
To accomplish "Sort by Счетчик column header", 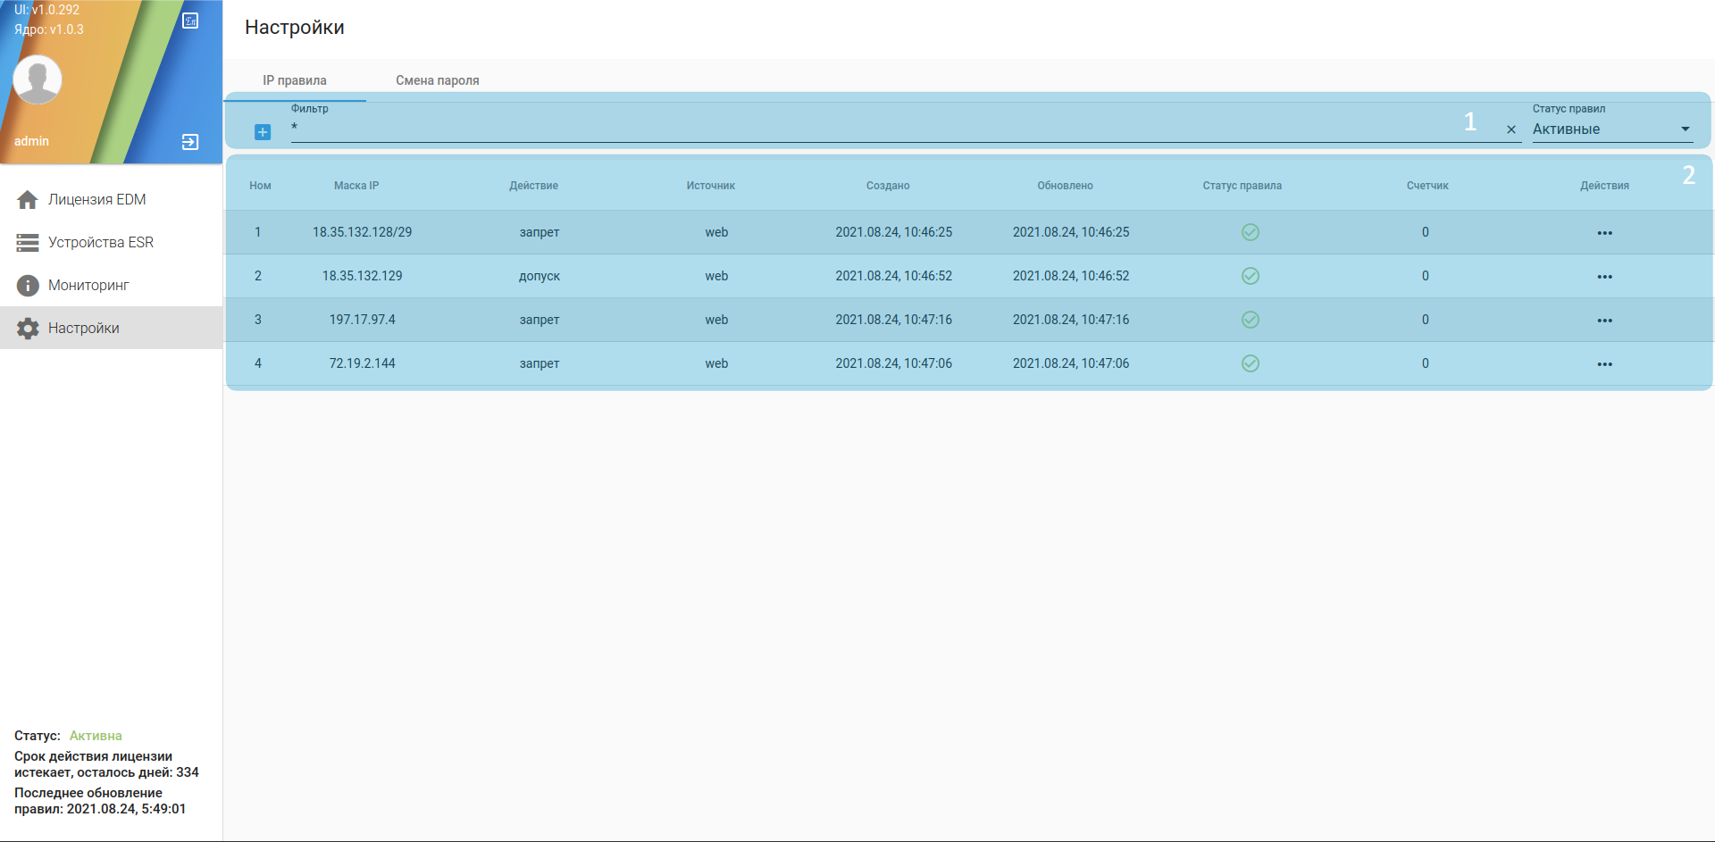I will click(x=1427, y=186).
